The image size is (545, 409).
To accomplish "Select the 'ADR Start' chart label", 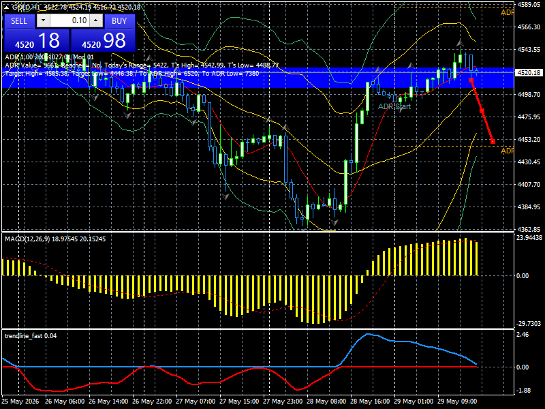I will 394,106.
